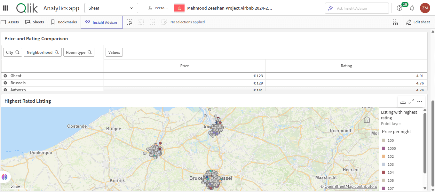Viewport: 435px width, 192px height.
Task: Click the 4.76 rating cell
Action: pyautogui.click(x=346, y=83)
